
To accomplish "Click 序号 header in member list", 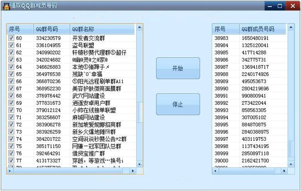I will pyautogui.click(x=226, y=29).
